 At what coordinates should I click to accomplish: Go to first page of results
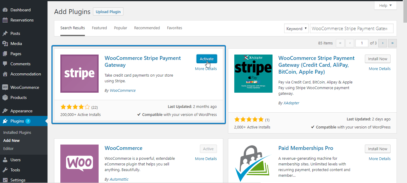click(x=340, y=43)
